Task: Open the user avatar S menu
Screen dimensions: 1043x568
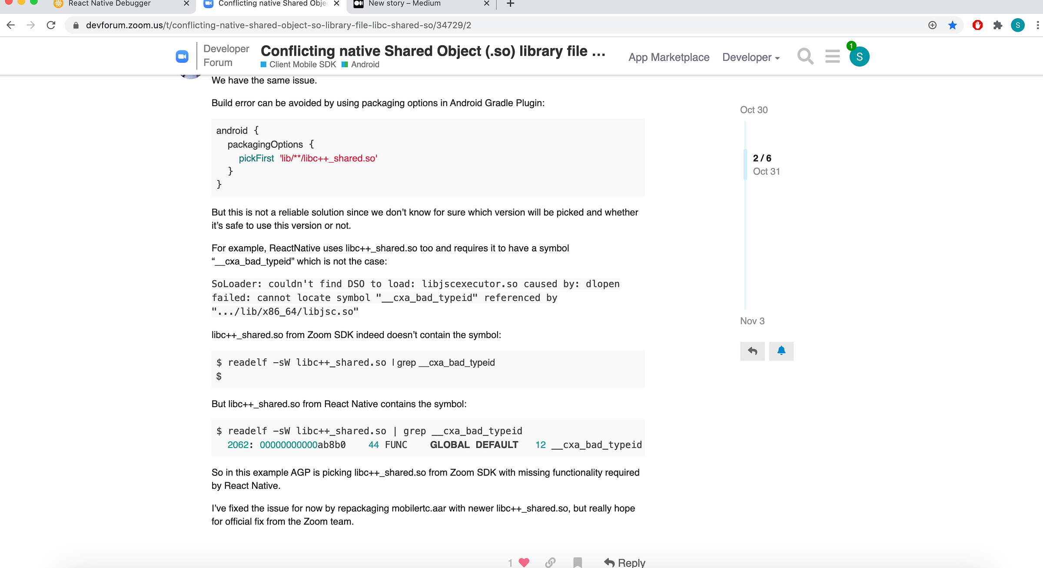Action: coord(859,57)
